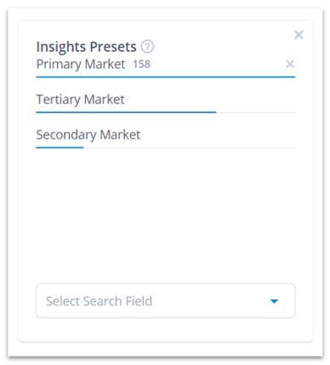Click the Primary Market full-width blue bar
This screenshot has width=330, height=365.
coord(166,77)
